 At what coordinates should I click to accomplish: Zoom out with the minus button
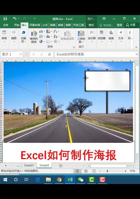coord(100,171)
